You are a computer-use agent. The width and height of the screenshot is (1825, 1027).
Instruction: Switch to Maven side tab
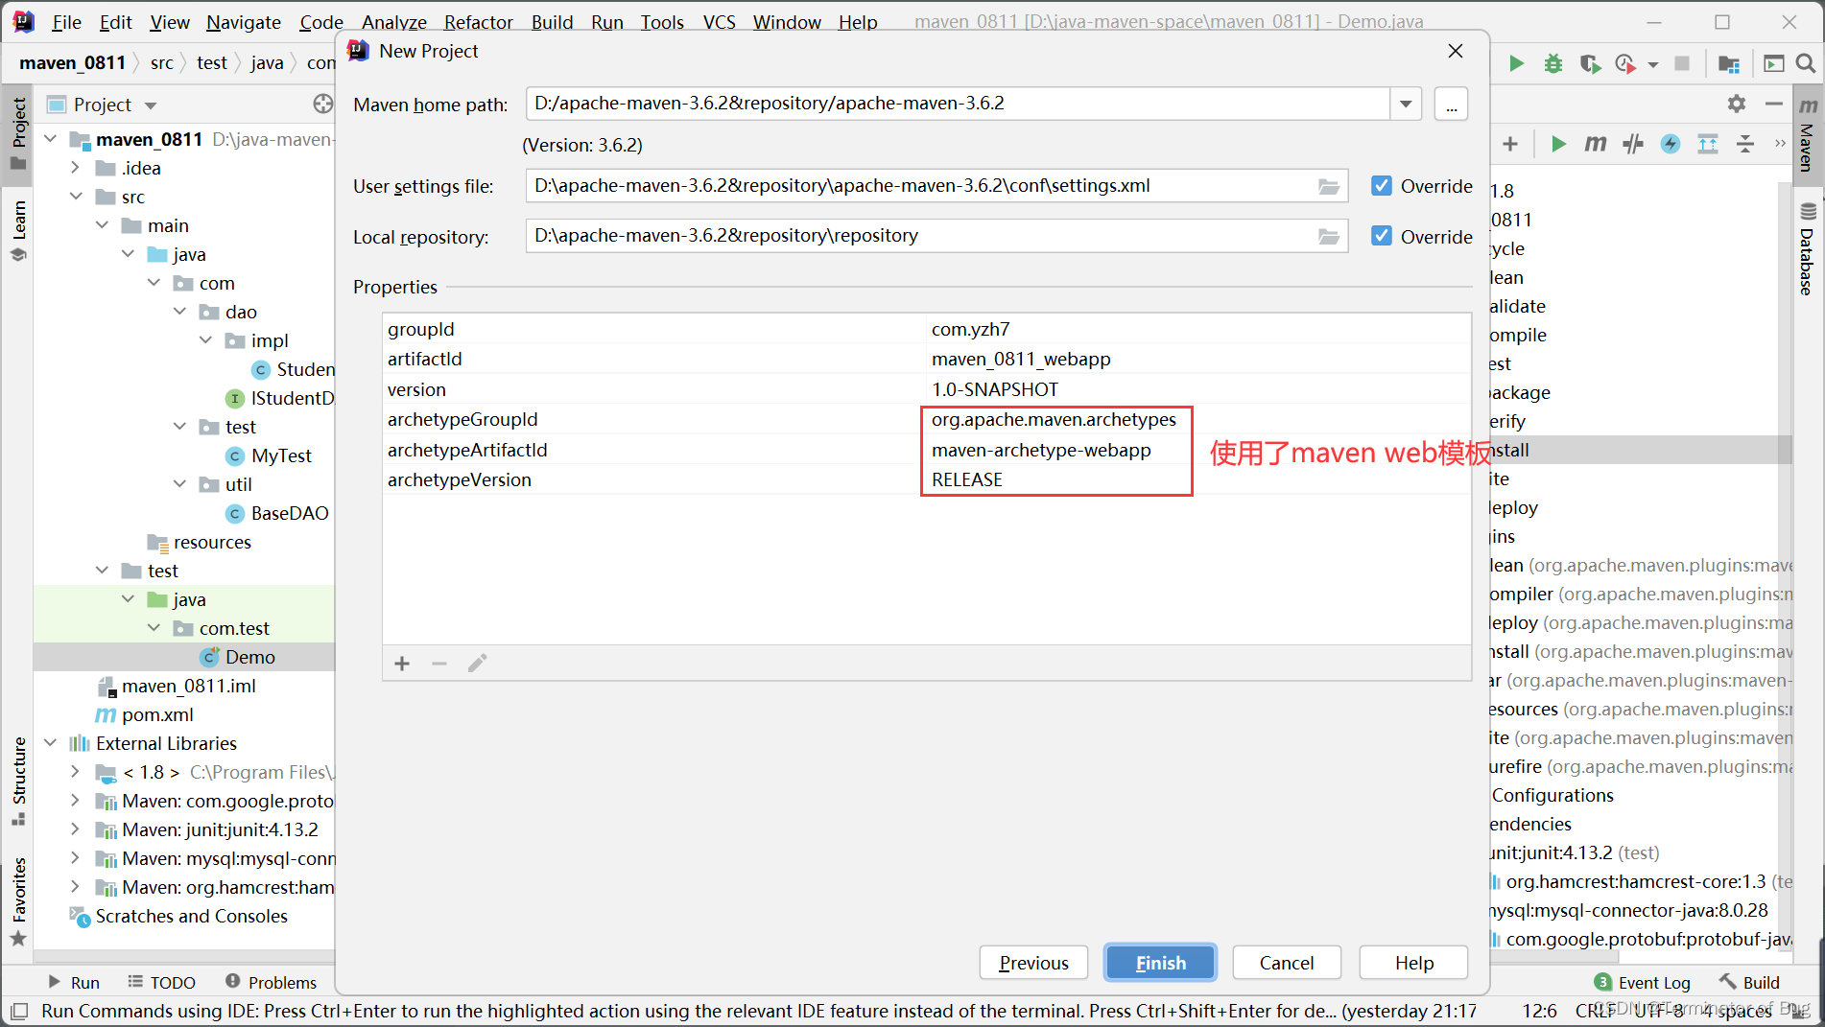1808,135
